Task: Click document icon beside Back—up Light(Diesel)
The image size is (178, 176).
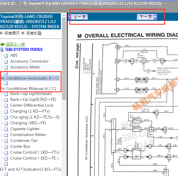Action: click(6, 94)
